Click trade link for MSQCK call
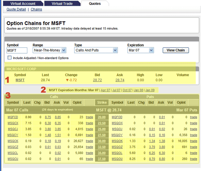The width and height of the screenshot is (204, 171). (x=89, y=141)
